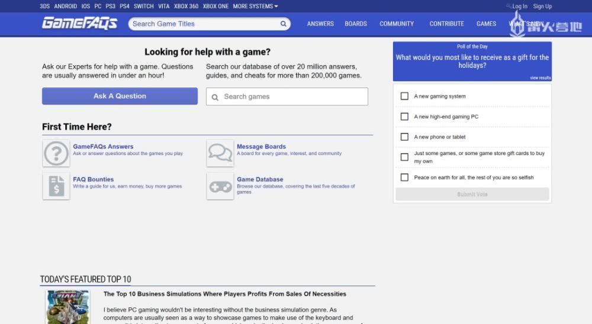Open the Answers menu
Screen dimensions: 592x324
click(x=320, y=24)
